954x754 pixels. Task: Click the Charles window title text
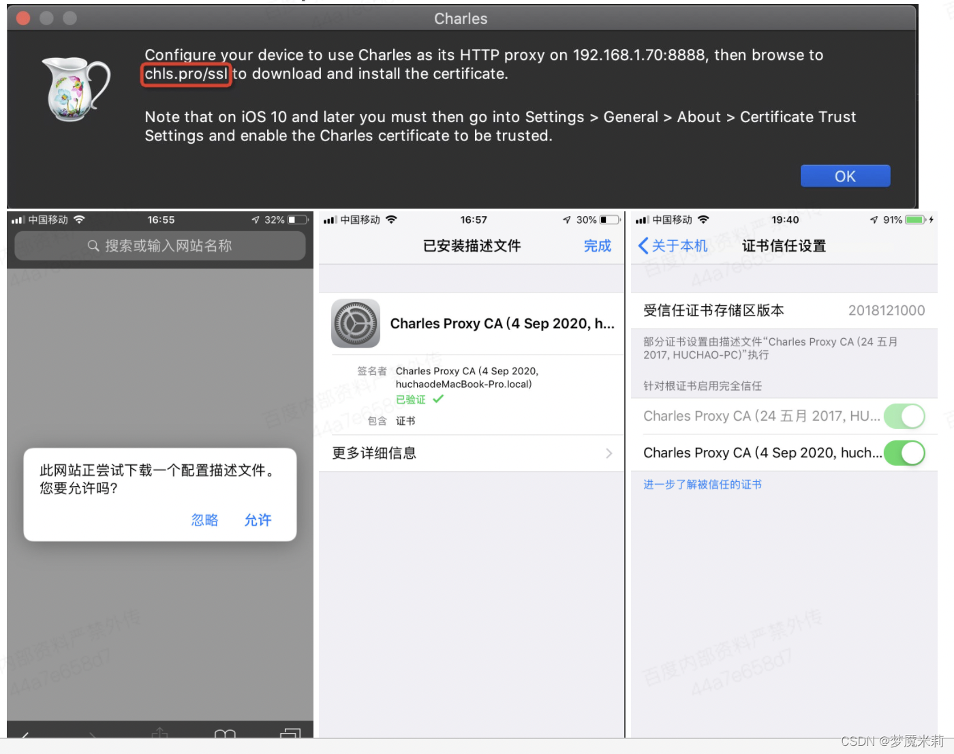pyautogui.click(x=461, y=18)
